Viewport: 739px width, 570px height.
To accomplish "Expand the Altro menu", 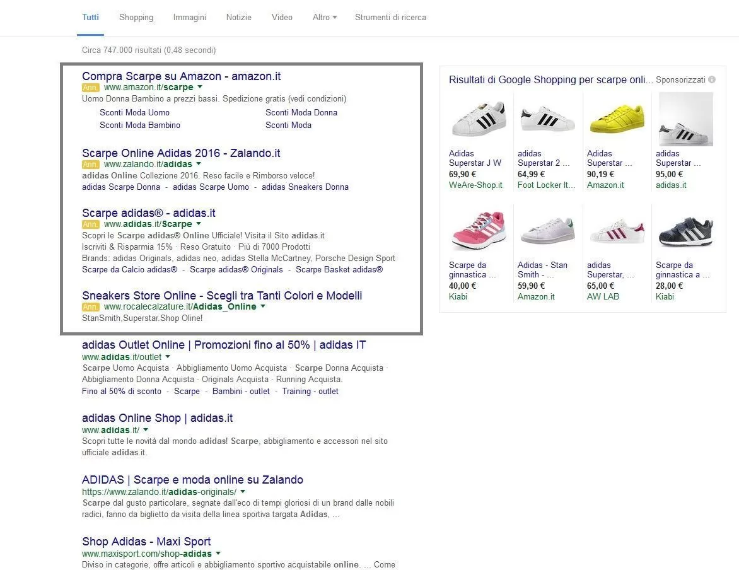I will [325, 18].
